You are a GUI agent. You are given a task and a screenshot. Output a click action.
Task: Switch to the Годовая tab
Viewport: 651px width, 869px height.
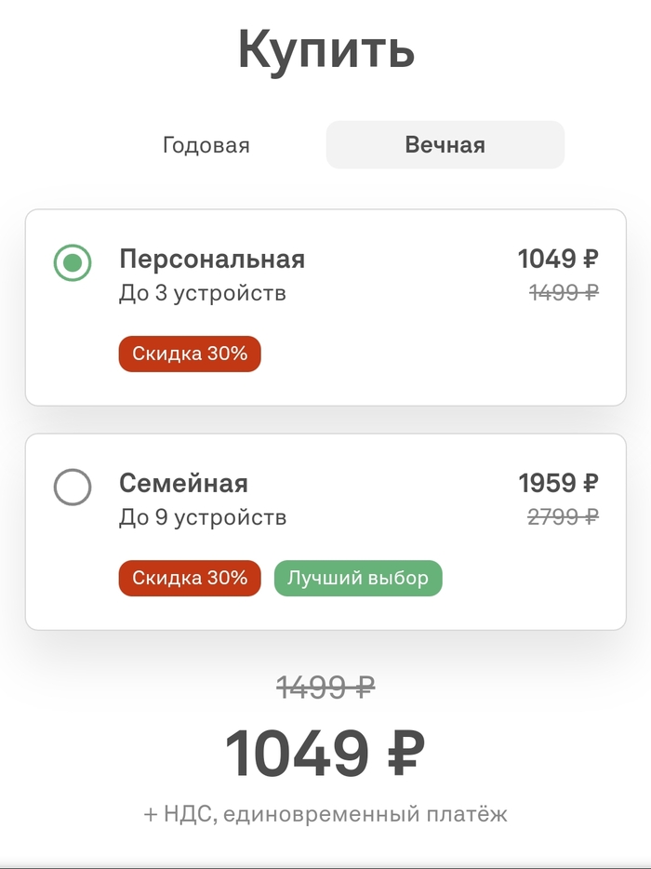tap(206, 145)
